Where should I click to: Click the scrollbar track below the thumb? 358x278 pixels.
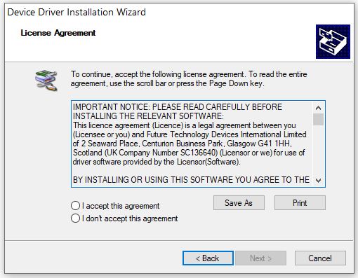click(318, 150)
